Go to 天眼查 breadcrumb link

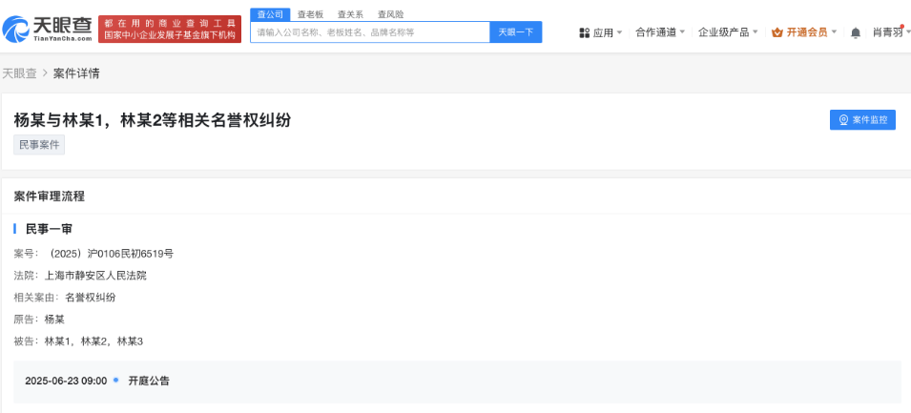coord(19,73)
